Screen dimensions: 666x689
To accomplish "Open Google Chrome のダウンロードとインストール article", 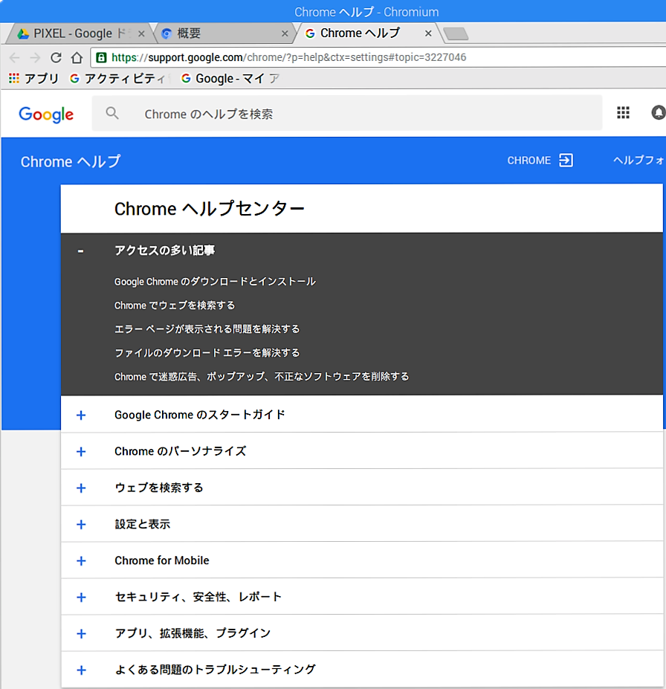I will point(215,282).
